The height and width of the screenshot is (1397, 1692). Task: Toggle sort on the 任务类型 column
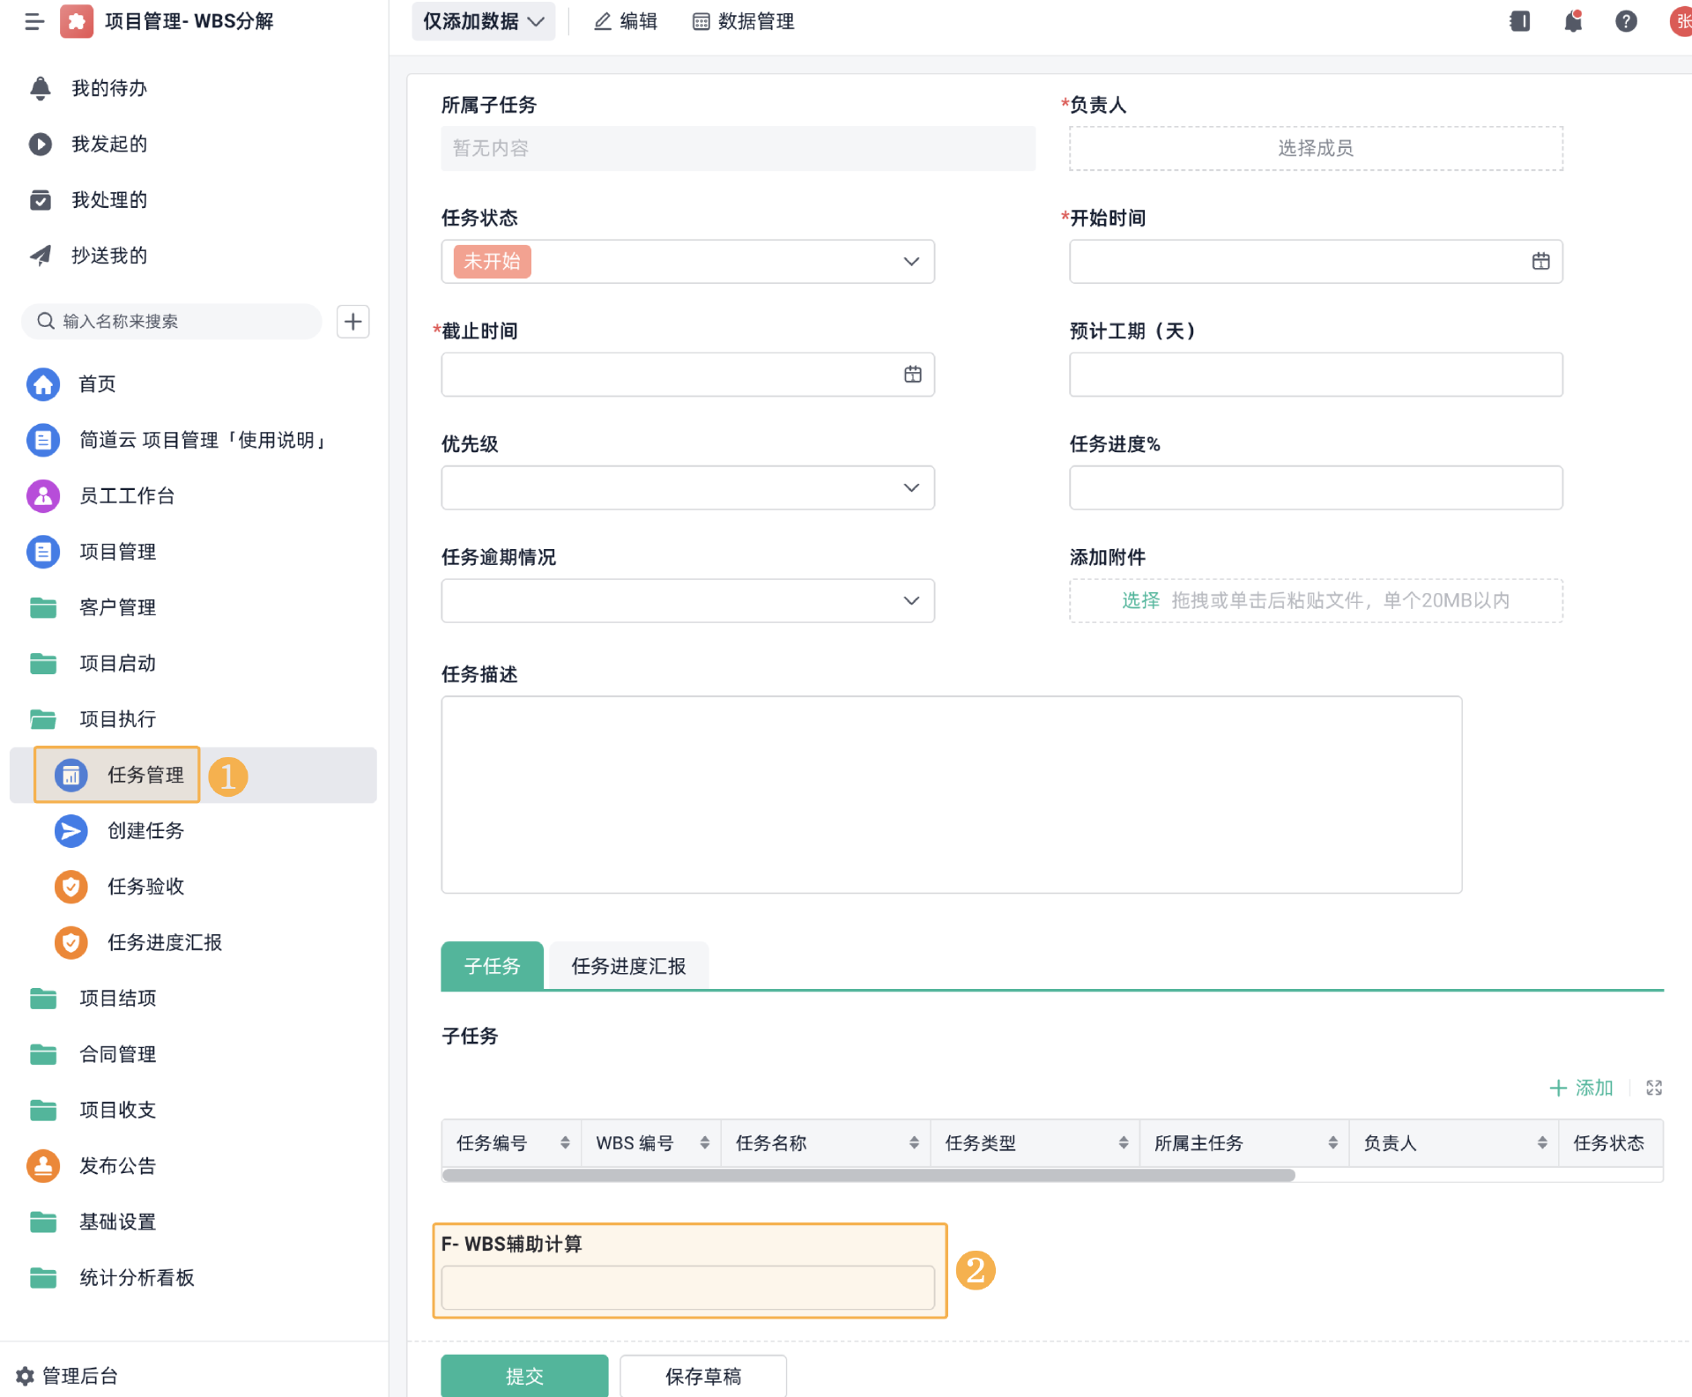coord(1123,1143)
